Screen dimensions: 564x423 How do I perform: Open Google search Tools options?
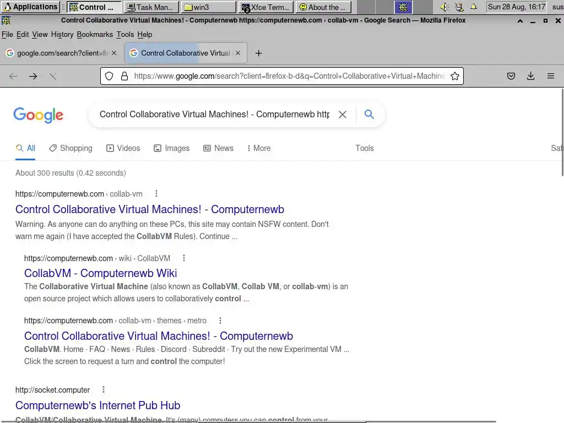pos(365,148)
